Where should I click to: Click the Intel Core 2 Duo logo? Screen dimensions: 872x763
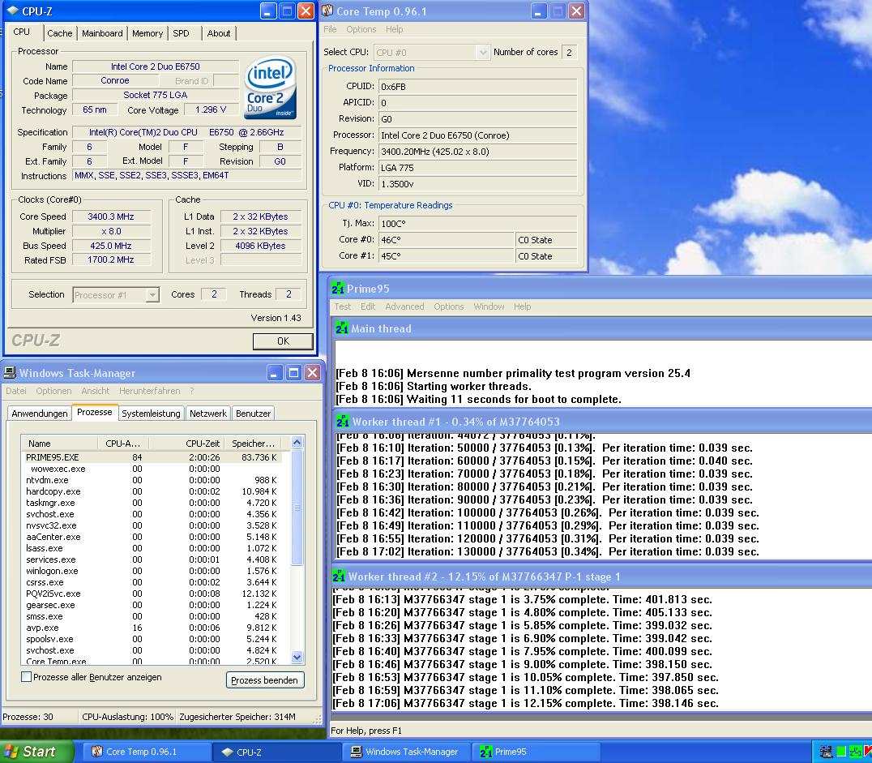click(x=271, y=88)
